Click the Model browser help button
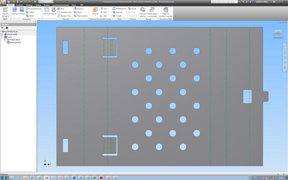This screenshot has width=288, height=180. (x=35, y=24)
